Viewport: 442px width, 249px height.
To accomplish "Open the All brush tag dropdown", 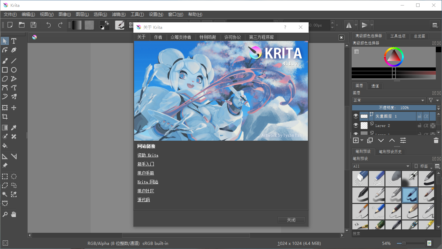I will pyautogui.click(x=381, y=166).
